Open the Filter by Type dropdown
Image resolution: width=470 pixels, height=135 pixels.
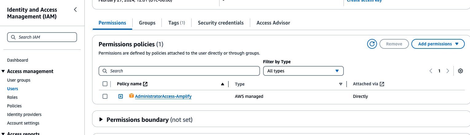303,71
